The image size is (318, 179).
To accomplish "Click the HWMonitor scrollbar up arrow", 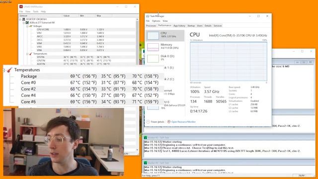I will click(x=137, y=19).
